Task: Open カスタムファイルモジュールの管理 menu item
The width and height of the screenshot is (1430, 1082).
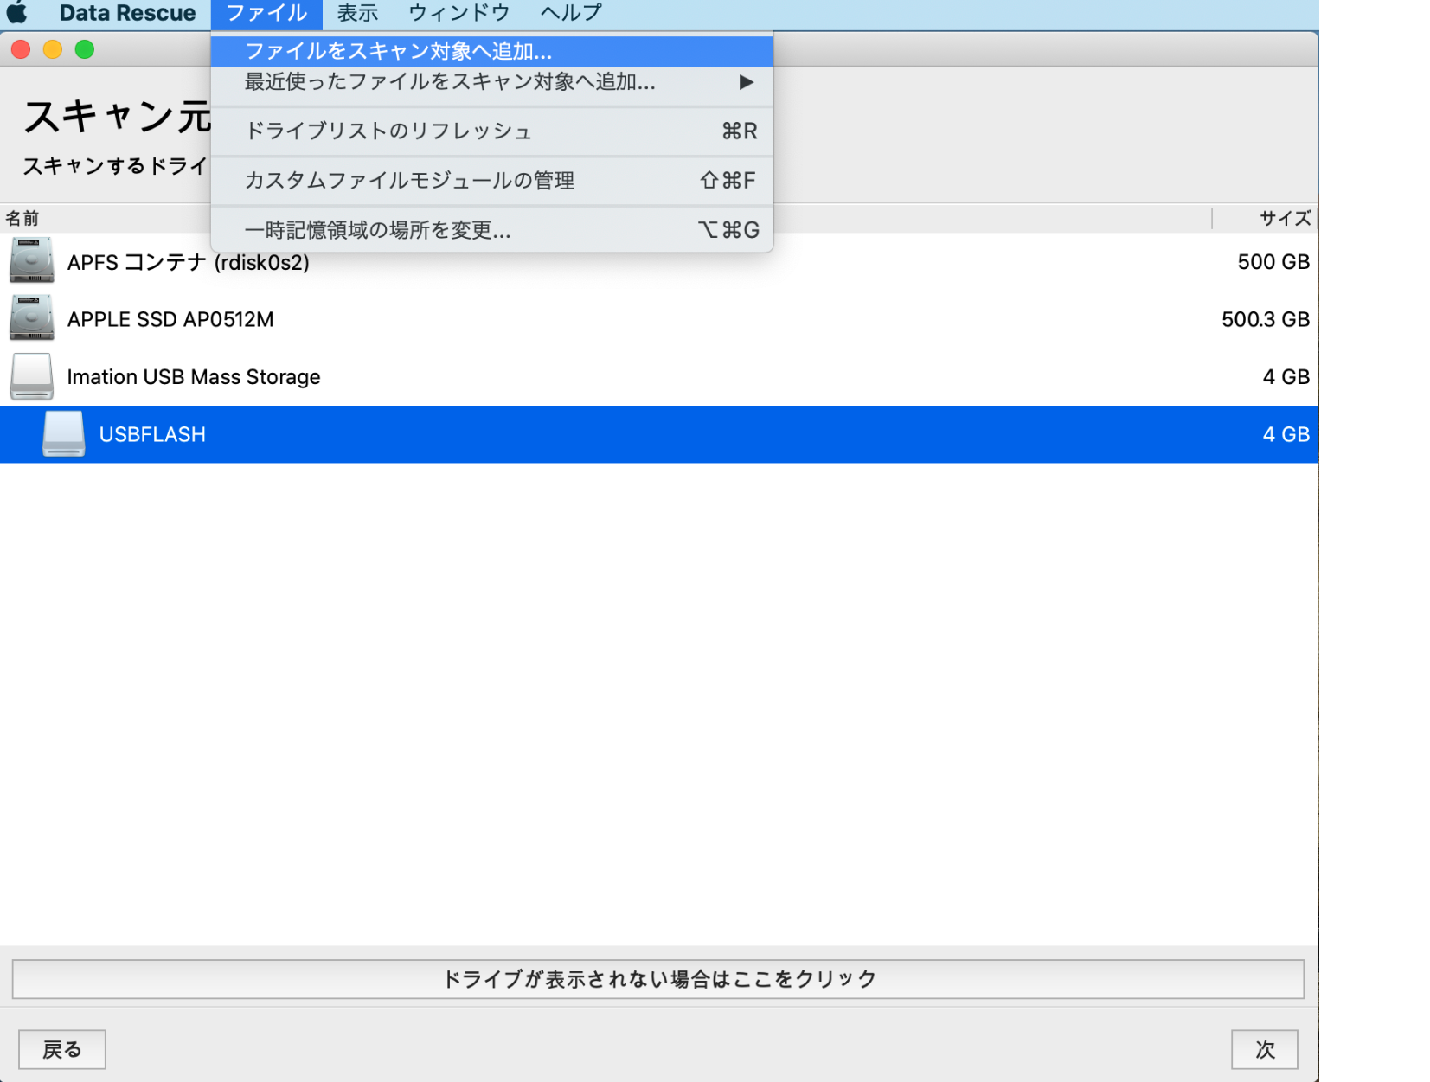Action: point(409,180)
